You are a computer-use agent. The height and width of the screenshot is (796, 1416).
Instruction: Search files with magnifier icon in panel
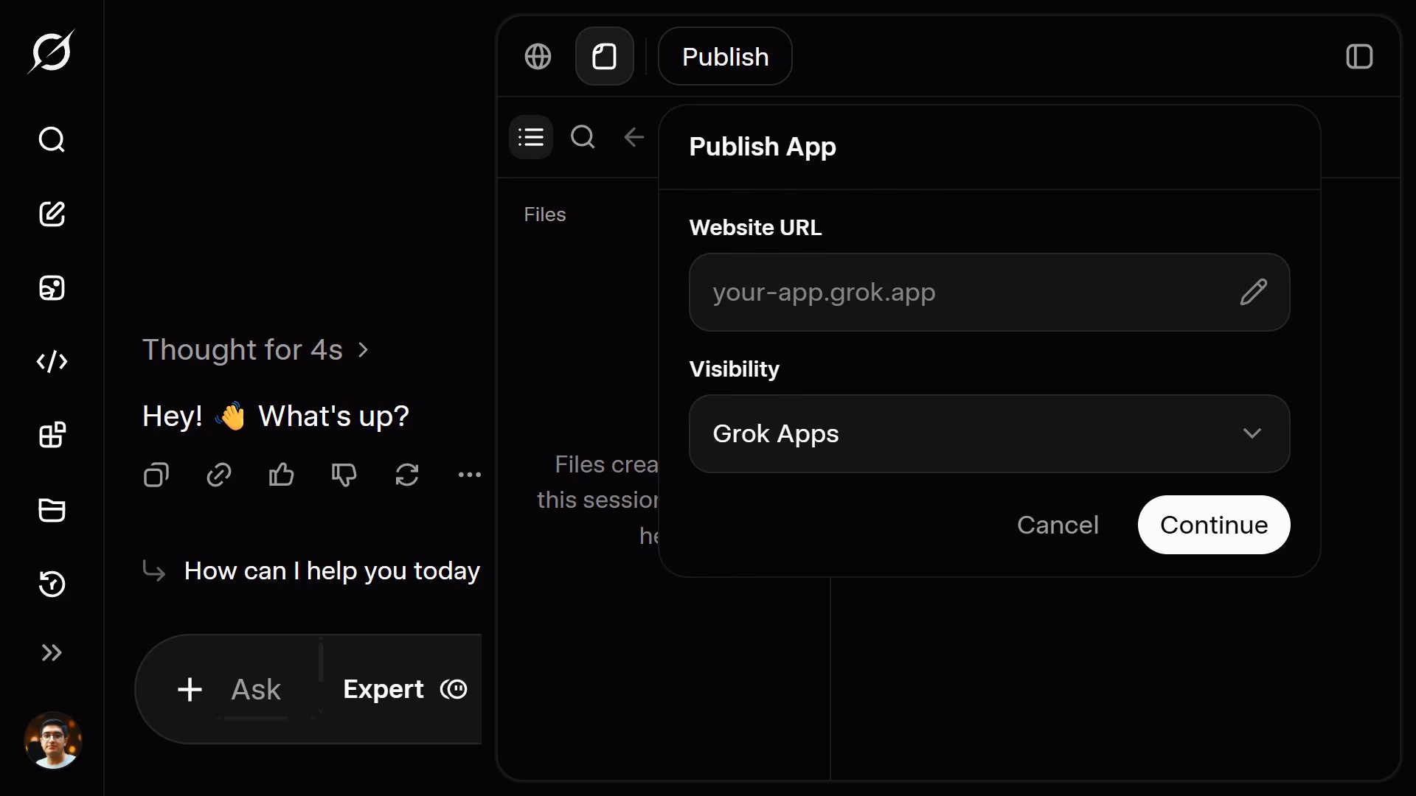[x=583, y=137]
